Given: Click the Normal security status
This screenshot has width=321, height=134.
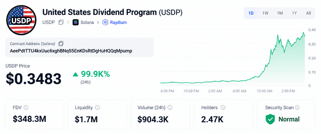Looking at the screenshot, I should [289, 119].
